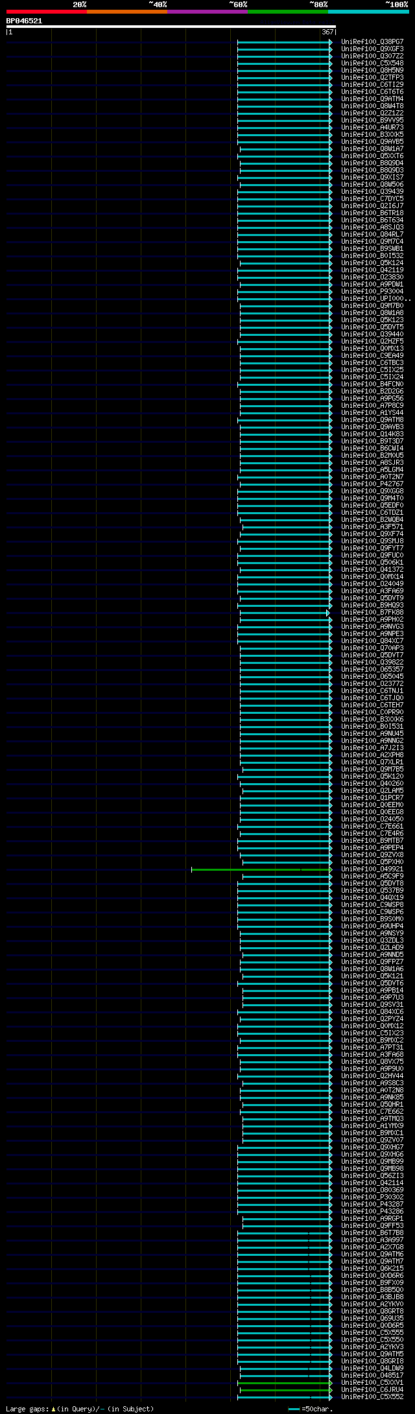Select the label UniRef100_C7DYC5
This screenshot has width=415, height=1414.
click(x=372, y=199)
